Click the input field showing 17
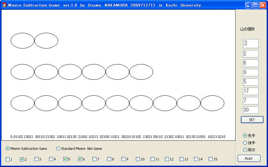This screenshot has width=268, height=167. (x=251, y=91)
